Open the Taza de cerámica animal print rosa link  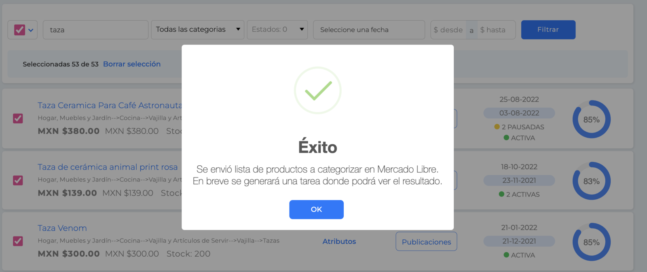point(108,167)
